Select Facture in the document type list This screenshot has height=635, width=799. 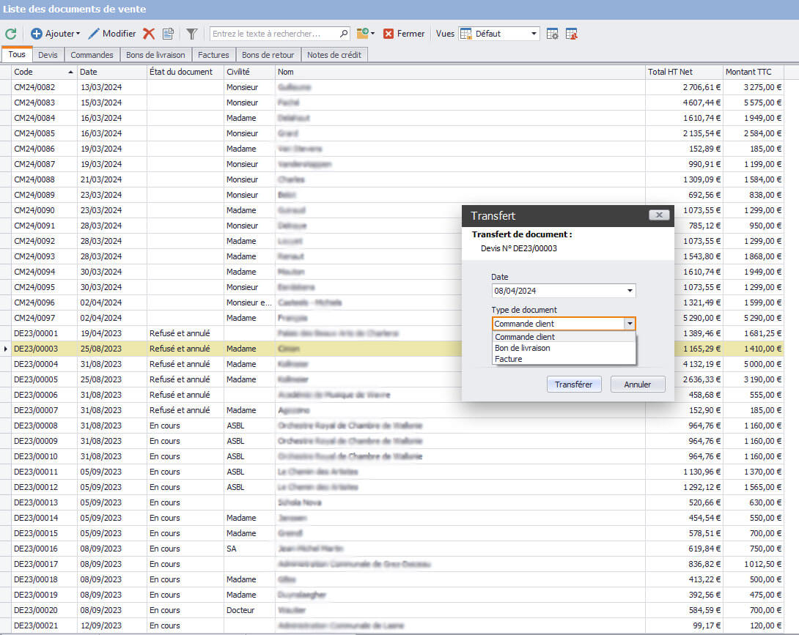pyautogui.click(x=509, y=359)
